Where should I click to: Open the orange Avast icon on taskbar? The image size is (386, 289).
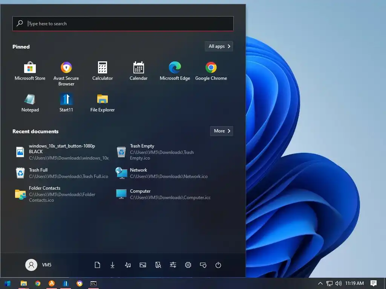pyautogui.click(x=51, y=283)
